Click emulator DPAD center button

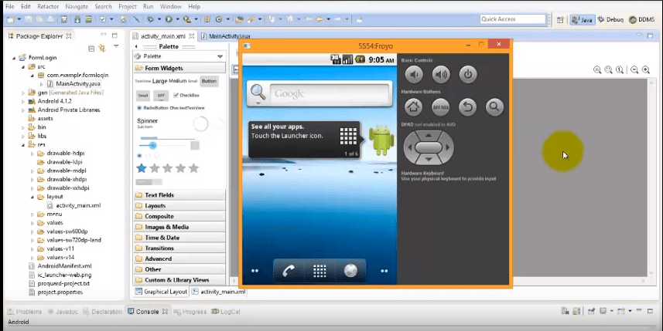coord(429,147)
